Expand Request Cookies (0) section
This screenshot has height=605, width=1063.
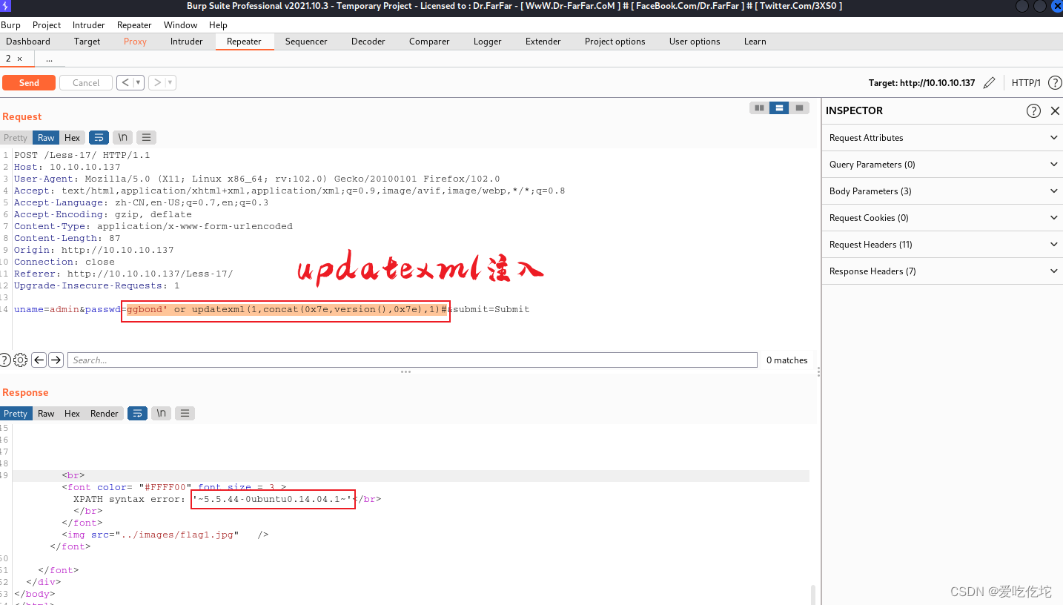(943, 217)
